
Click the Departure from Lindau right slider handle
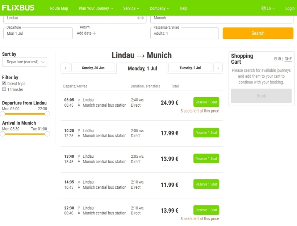pos(47,114)
